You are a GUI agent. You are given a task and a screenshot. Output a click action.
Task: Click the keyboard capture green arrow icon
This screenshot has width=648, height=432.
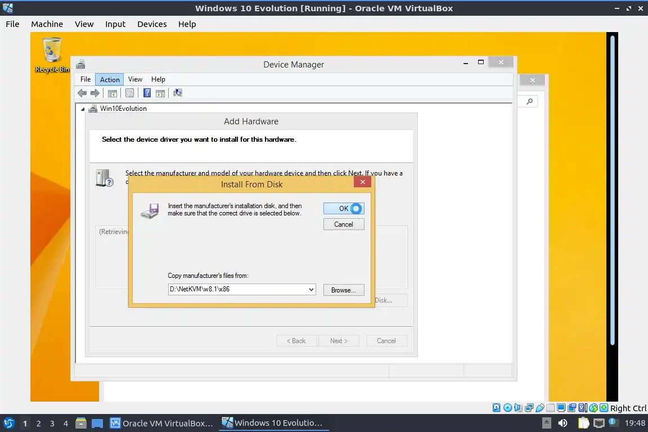click(x=604, y=408)
